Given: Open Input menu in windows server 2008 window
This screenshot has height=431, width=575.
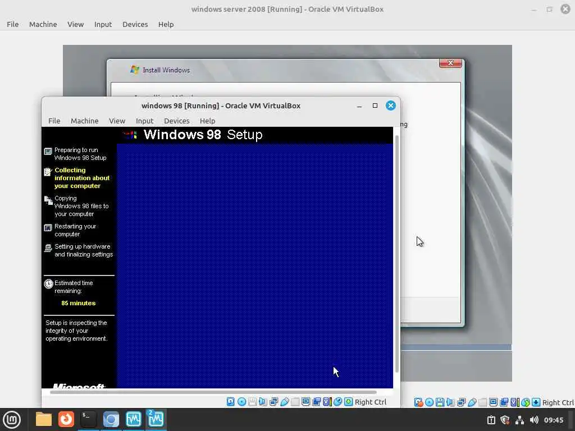Looking at the screenshot, I should pos(103,24).
